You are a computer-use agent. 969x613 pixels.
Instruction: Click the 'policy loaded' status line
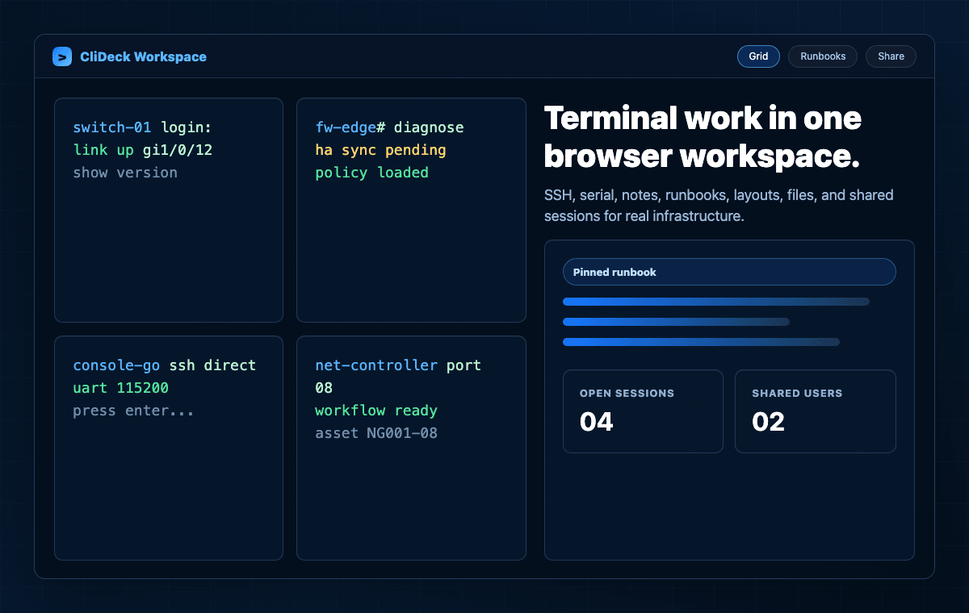coord(371,173)
